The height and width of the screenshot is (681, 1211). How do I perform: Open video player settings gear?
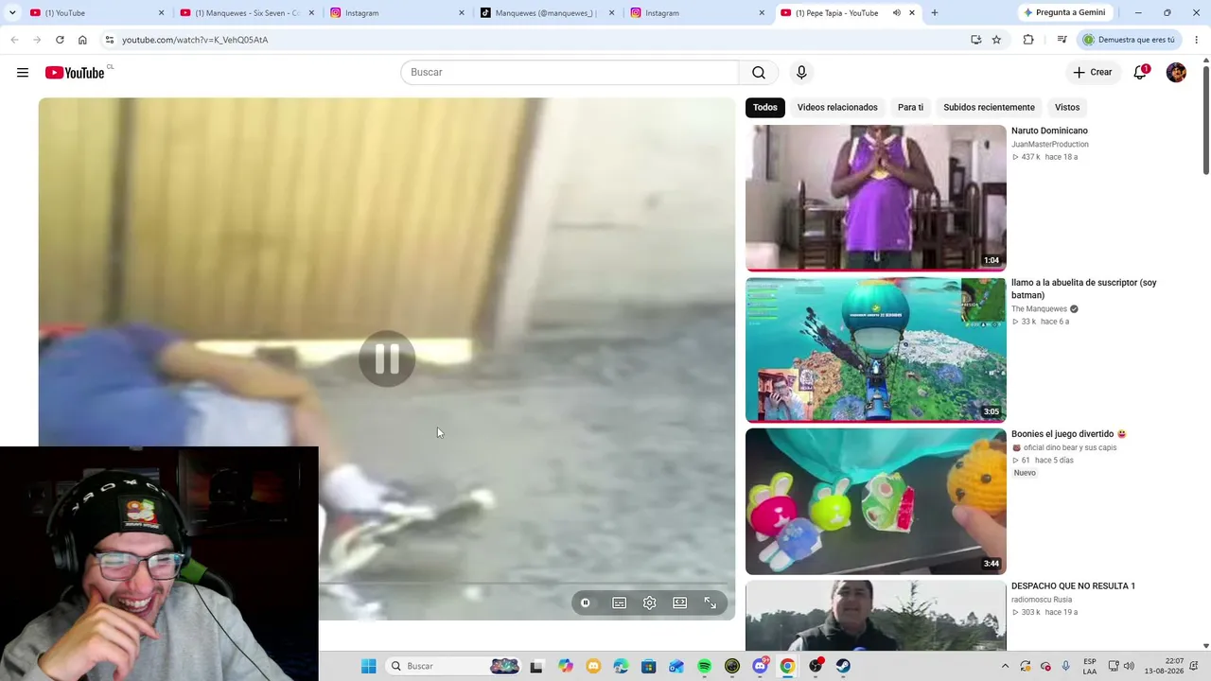[650, 602]
